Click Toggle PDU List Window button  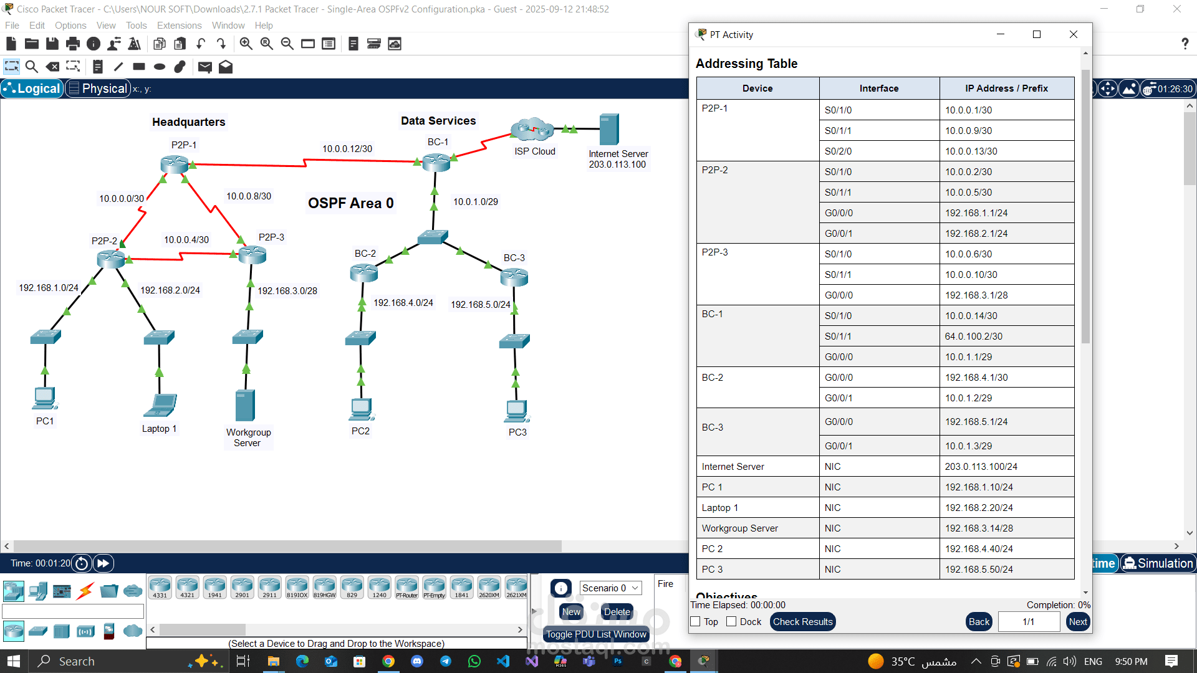(596, 634)
